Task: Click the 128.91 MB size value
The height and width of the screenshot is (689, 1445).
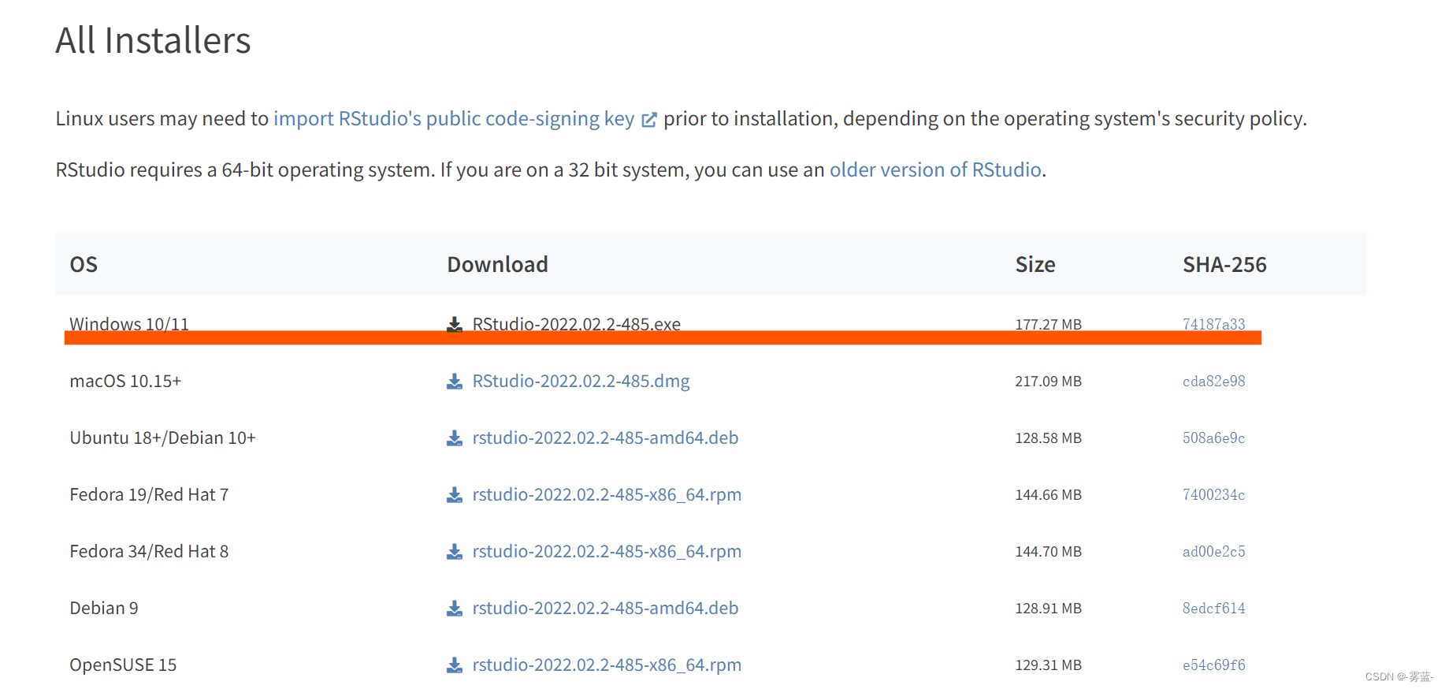Action: pos(1048,608)
